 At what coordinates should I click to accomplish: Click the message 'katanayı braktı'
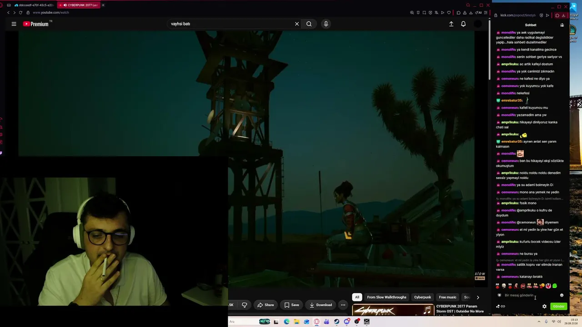[531, 277]
